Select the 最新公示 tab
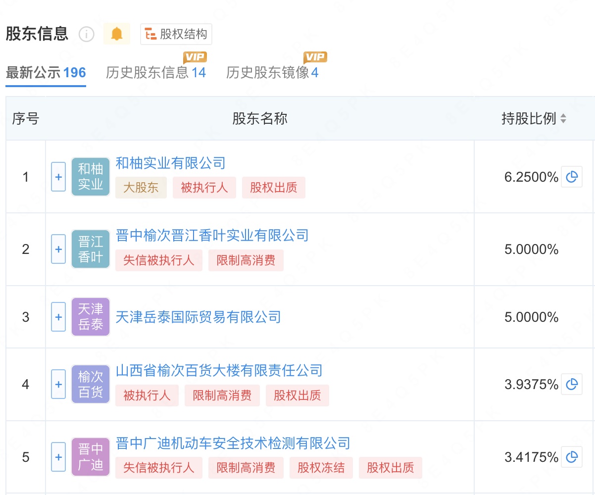Screen dimensions: 595x495 pos(46,73)
